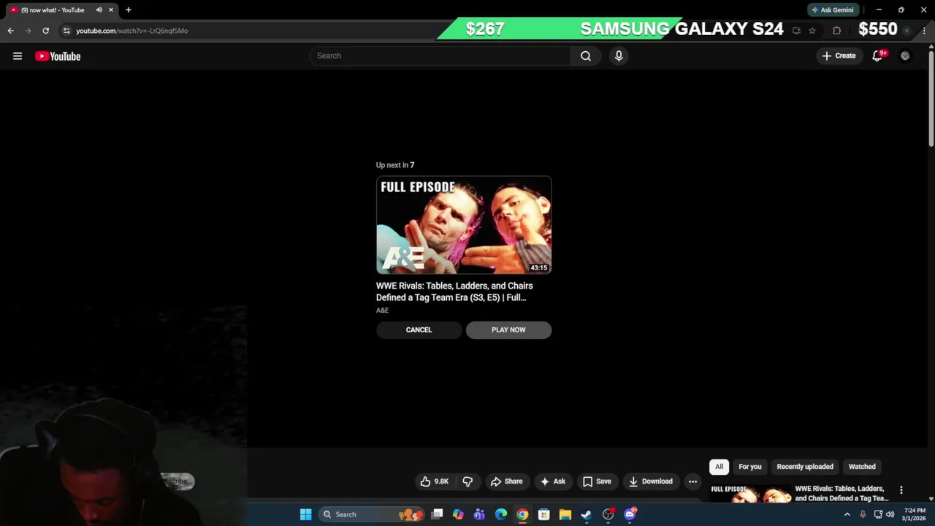935x526 pixels.
Task: Open Steam from taskbar
Action: click(586, 514)
